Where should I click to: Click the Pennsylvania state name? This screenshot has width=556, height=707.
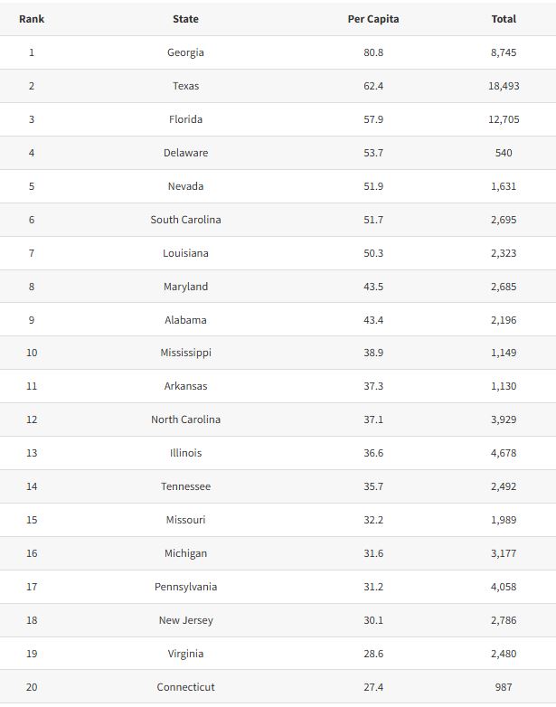coord(185,587)
